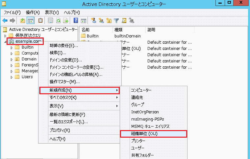Click the up one level folder icon
This screenshot has width=250, height=159.
pos(23,20)
